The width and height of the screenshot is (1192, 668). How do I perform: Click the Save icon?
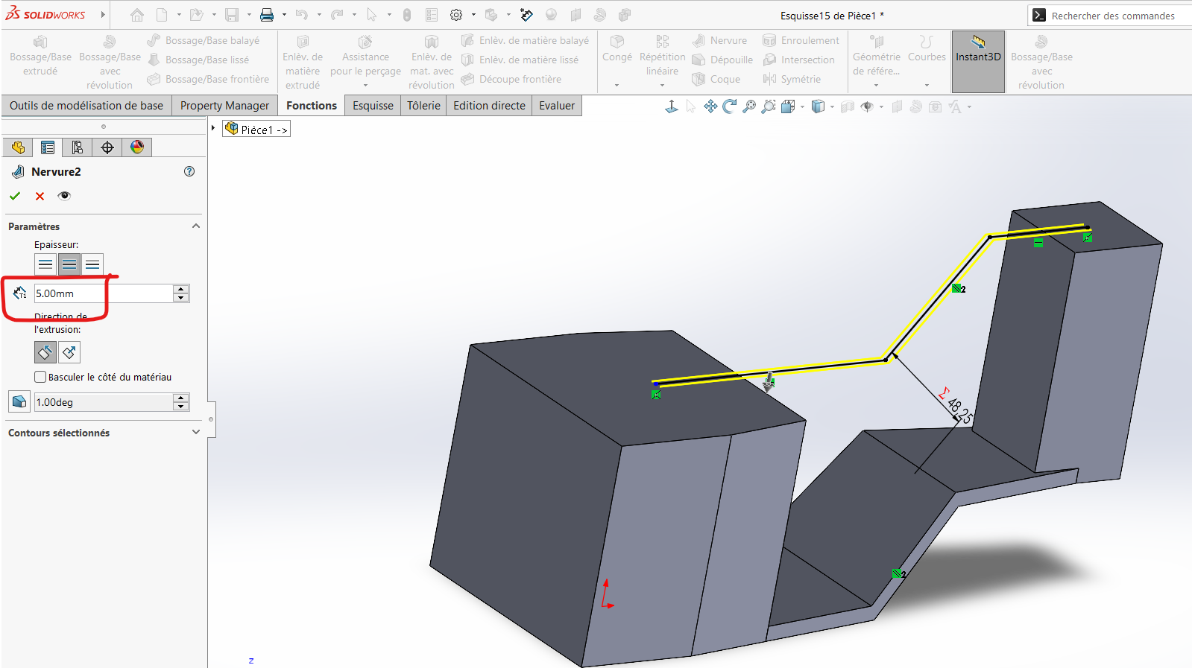pos(232,15)
